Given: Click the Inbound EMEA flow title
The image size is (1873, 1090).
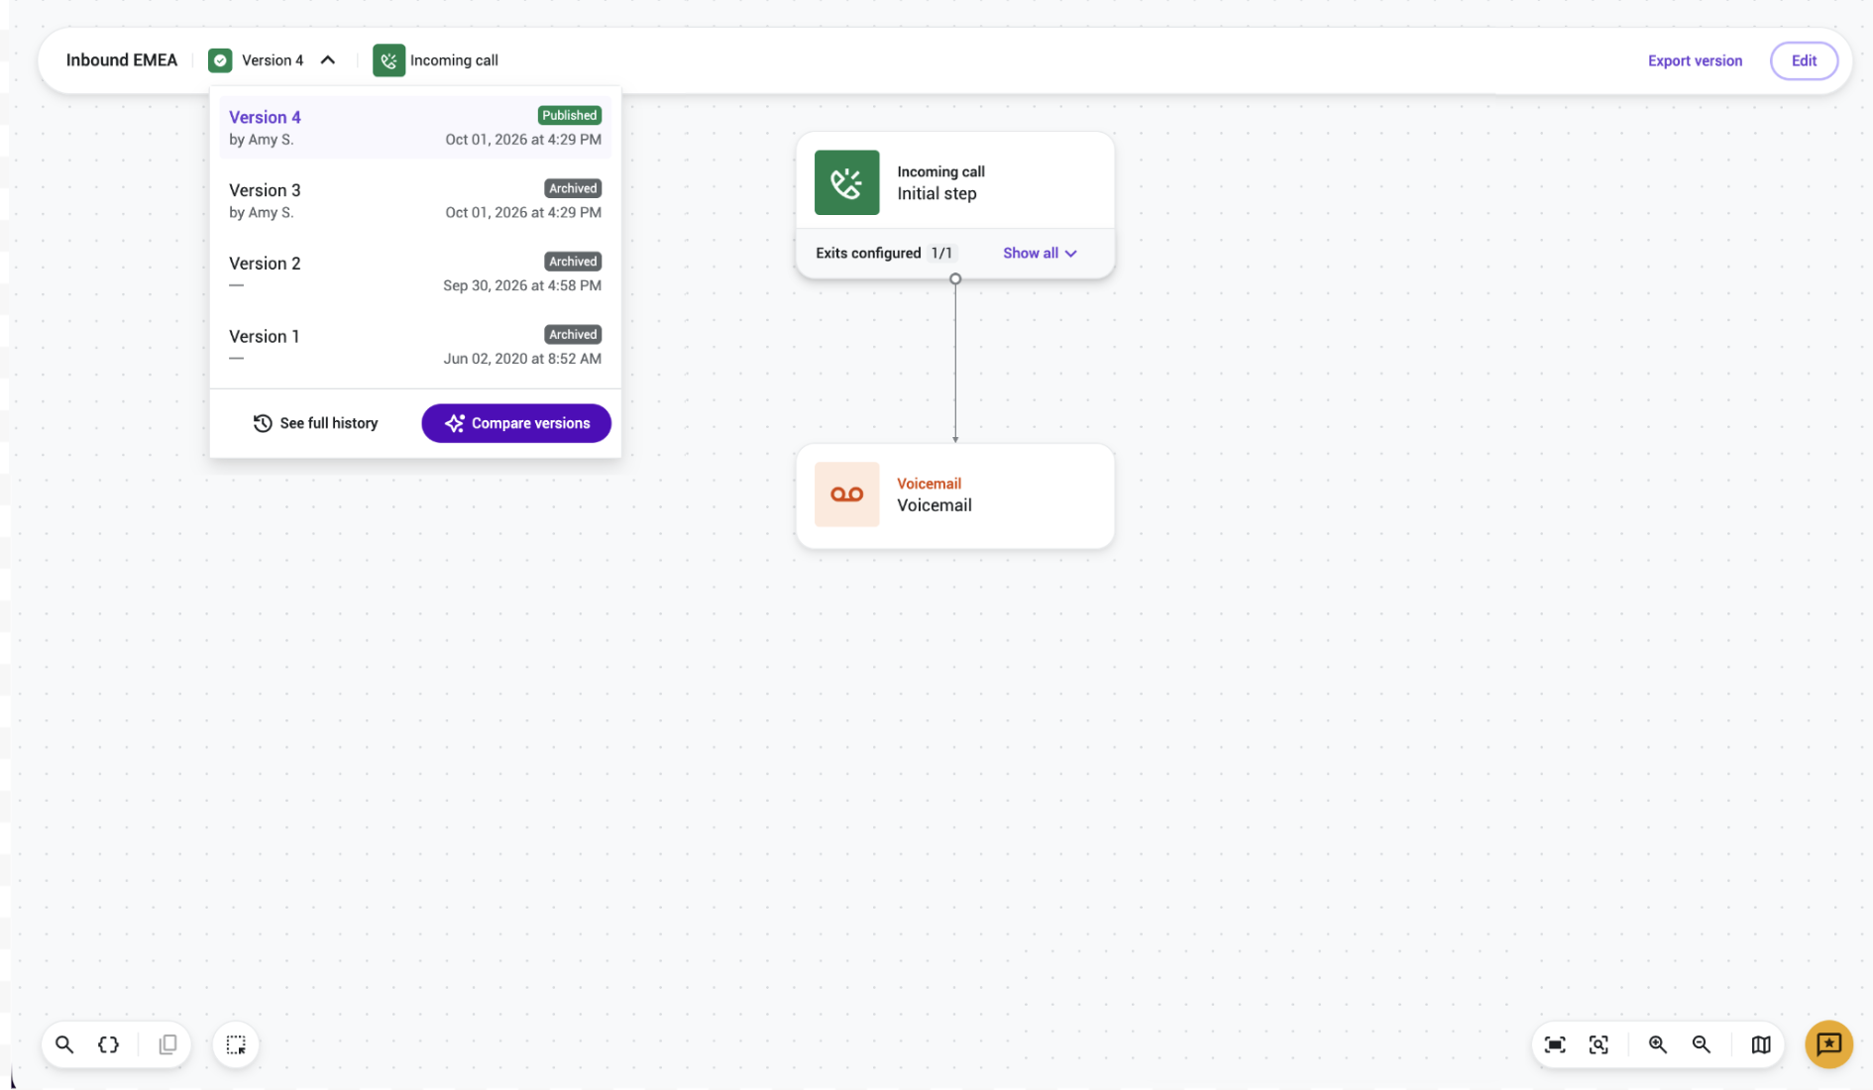Looking at the screenshot, I should coord(122,60).
